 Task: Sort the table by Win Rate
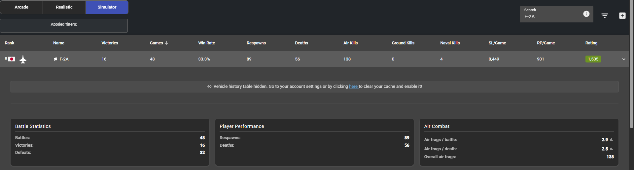click(x=206, y=43)
